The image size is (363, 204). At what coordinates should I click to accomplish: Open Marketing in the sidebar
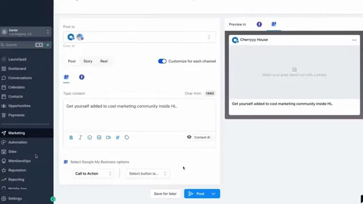(16, 133)
